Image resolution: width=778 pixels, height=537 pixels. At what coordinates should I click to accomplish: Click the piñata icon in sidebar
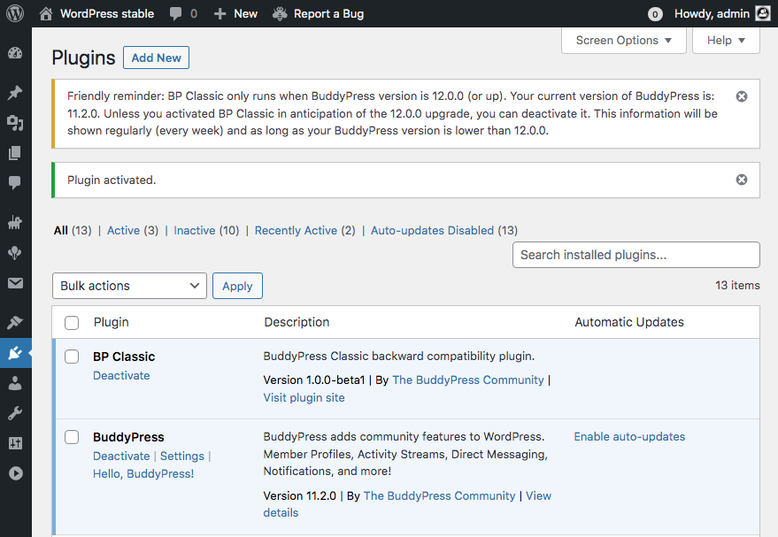[x=15, y=223]
